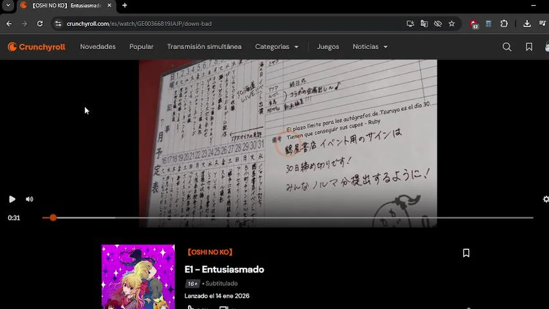Mute the video volume
Screen dimensions: 549x309
click(29, 199)
